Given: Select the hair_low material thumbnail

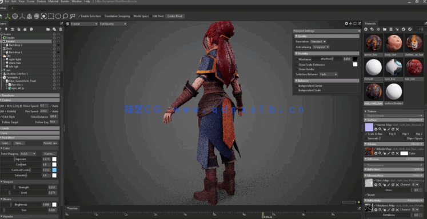Looking at the screenshot, I should pos(414,67).
